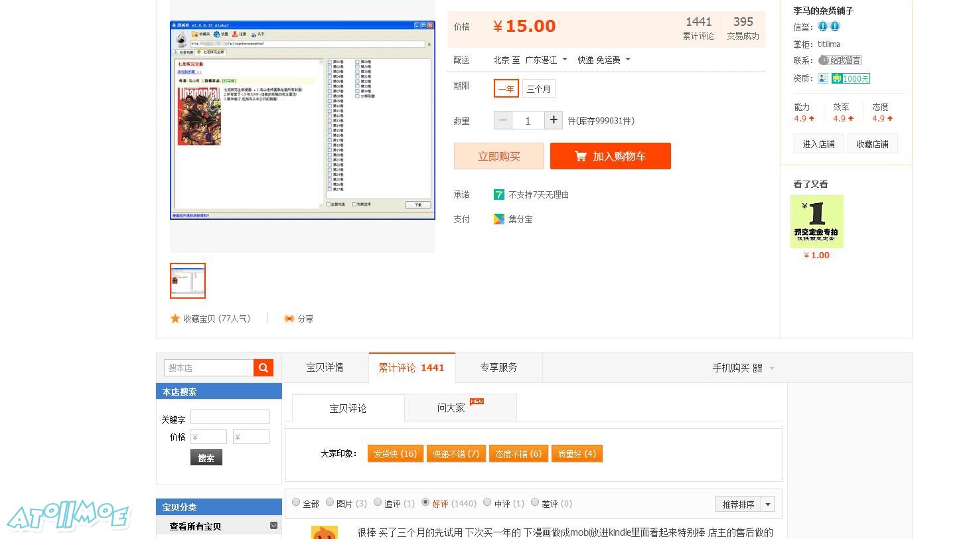Image resolution: width=971 pixels, height=539 pixels.
Task: Open the 推荐排序 sort dropdown
Action: click(x=768, y=504)
